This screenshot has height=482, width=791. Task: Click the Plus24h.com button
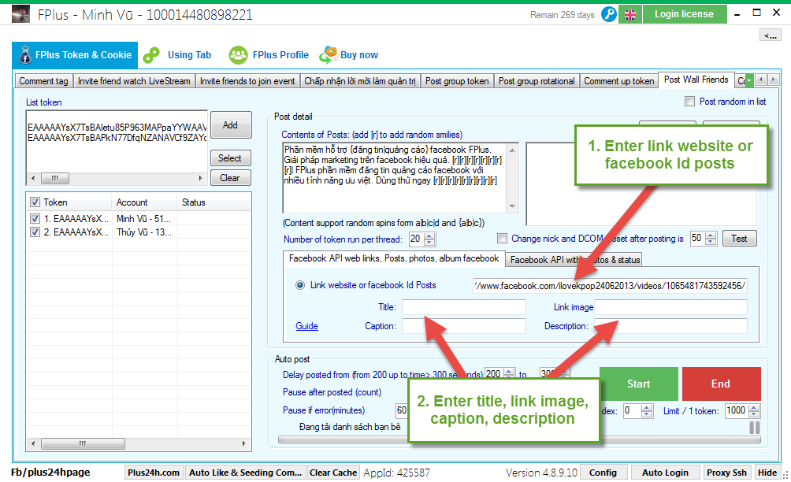tap(154, 473)
